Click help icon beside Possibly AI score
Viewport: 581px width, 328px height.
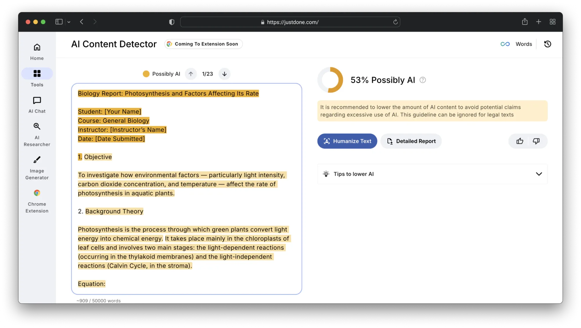423,80
